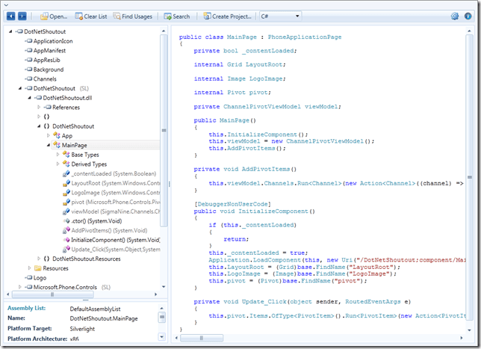The height and width of the screenshot is (349, 481).
Task: Click the LayoutRoot field icon
Action: point(66,183)
